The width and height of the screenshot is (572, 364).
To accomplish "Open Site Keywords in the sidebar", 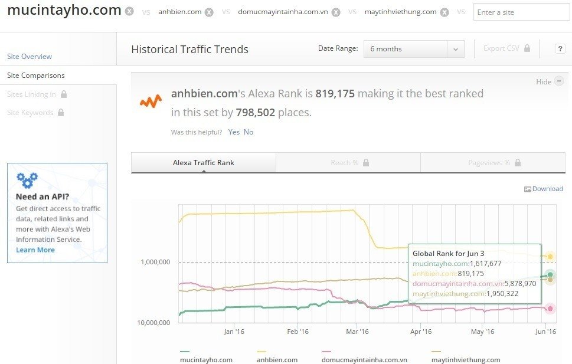I will tap(30, 112).
